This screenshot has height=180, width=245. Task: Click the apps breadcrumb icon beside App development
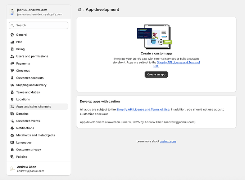80,9
